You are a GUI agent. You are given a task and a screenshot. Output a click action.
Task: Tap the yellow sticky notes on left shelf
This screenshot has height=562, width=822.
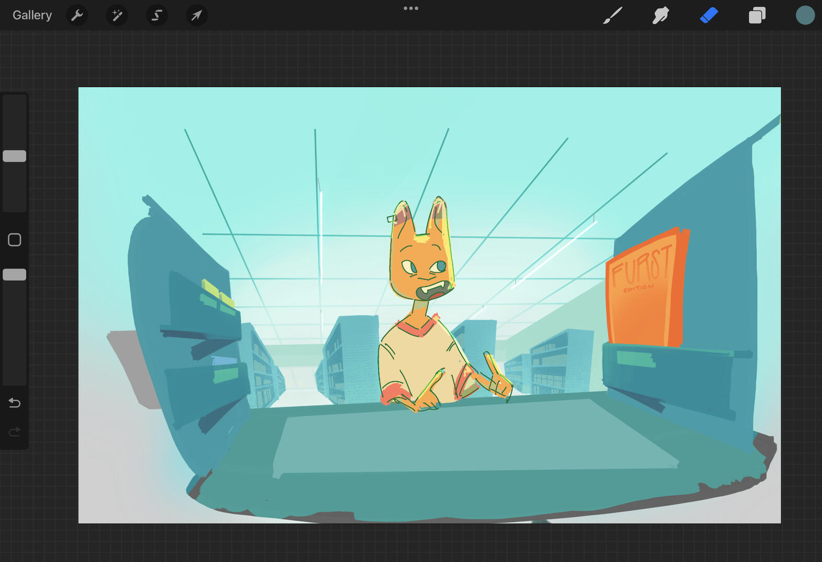[x=217, y=292]
